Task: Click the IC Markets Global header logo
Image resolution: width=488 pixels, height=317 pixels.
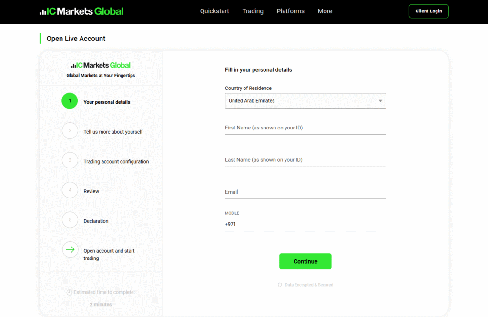Action: click(81, 11)
